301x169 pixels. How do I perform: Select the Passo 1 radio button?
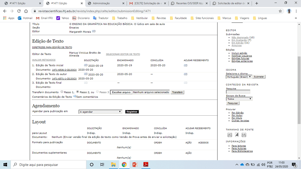(x=62, y=92)
